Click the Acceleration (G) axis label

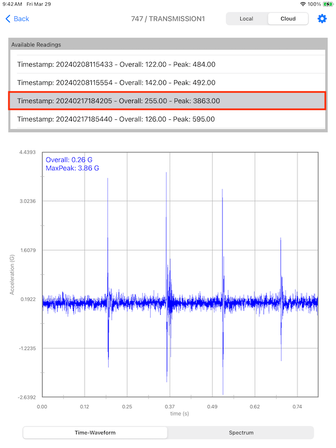click(12, 274)
